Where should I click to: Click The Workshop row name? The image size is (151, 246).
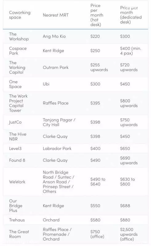click(x=19, y=36)
